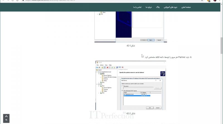Image resolution: width=223 pixels, height=124 pixels.
Task: Click the Forward arrow toolbar icon
Action: click(99, 67)
